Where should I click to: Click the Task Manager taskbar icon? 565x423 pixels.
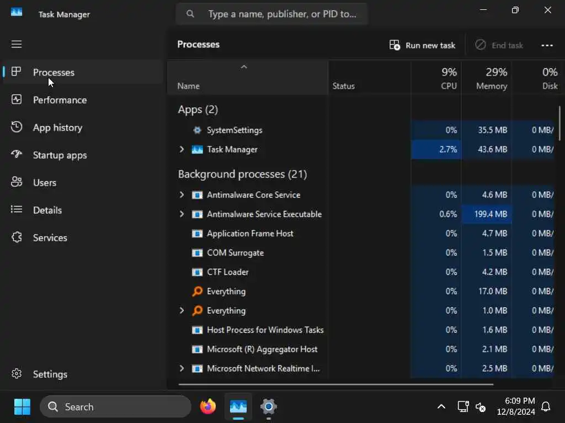(x=238, y=406)
